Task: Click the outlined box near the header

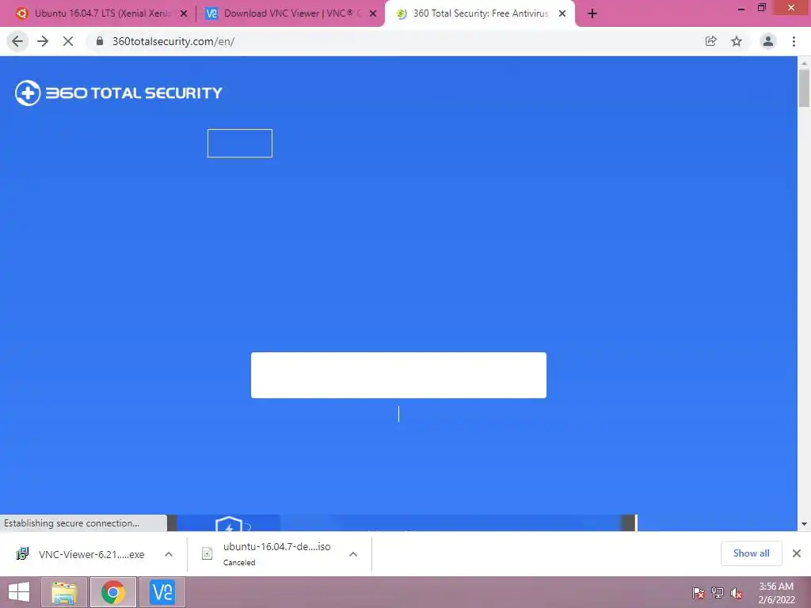Action: pyautogui.click(x=240, y=143)
